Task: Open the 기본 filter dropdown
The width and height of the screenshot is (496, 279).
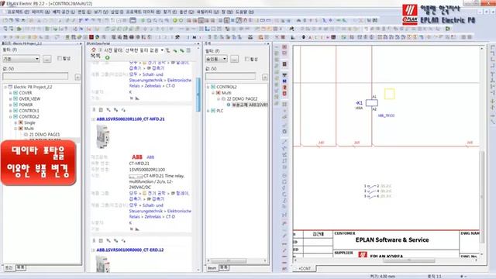Action: tap(21, 59)
